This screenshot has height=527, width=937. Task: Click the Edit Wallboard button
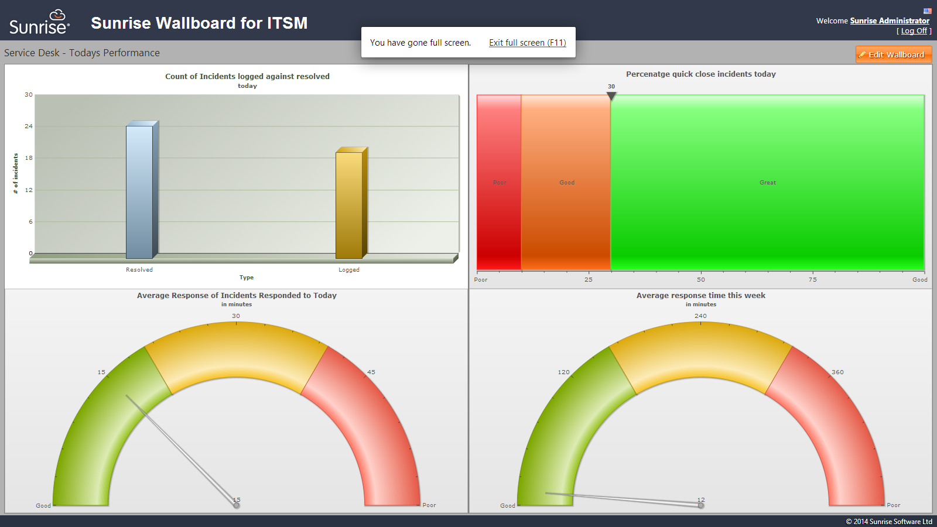[x=894, y=54]
